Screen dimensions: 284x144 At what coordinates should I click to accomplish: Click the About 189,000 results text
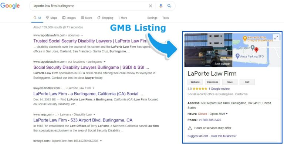tap(58, 27)
